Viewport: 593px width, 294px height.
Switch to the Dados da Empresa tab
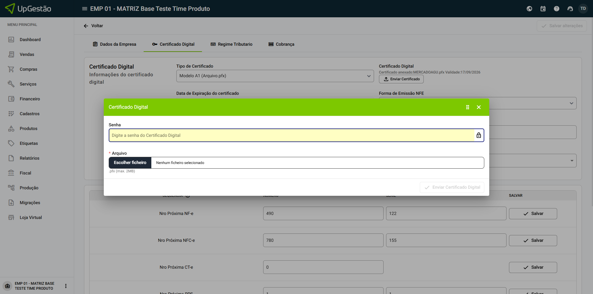pos(114,44)
